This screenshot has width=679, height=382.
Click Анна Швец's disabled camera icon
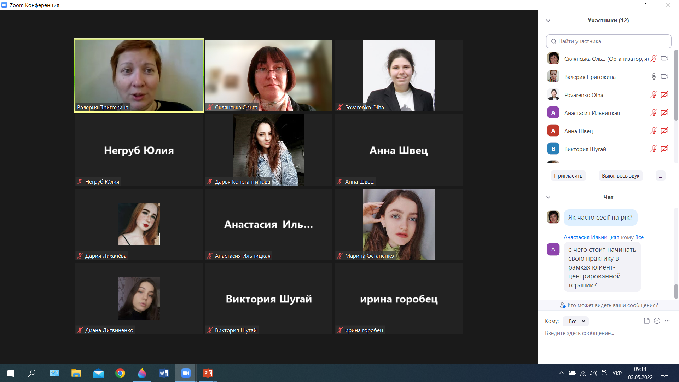coord(665,131)
